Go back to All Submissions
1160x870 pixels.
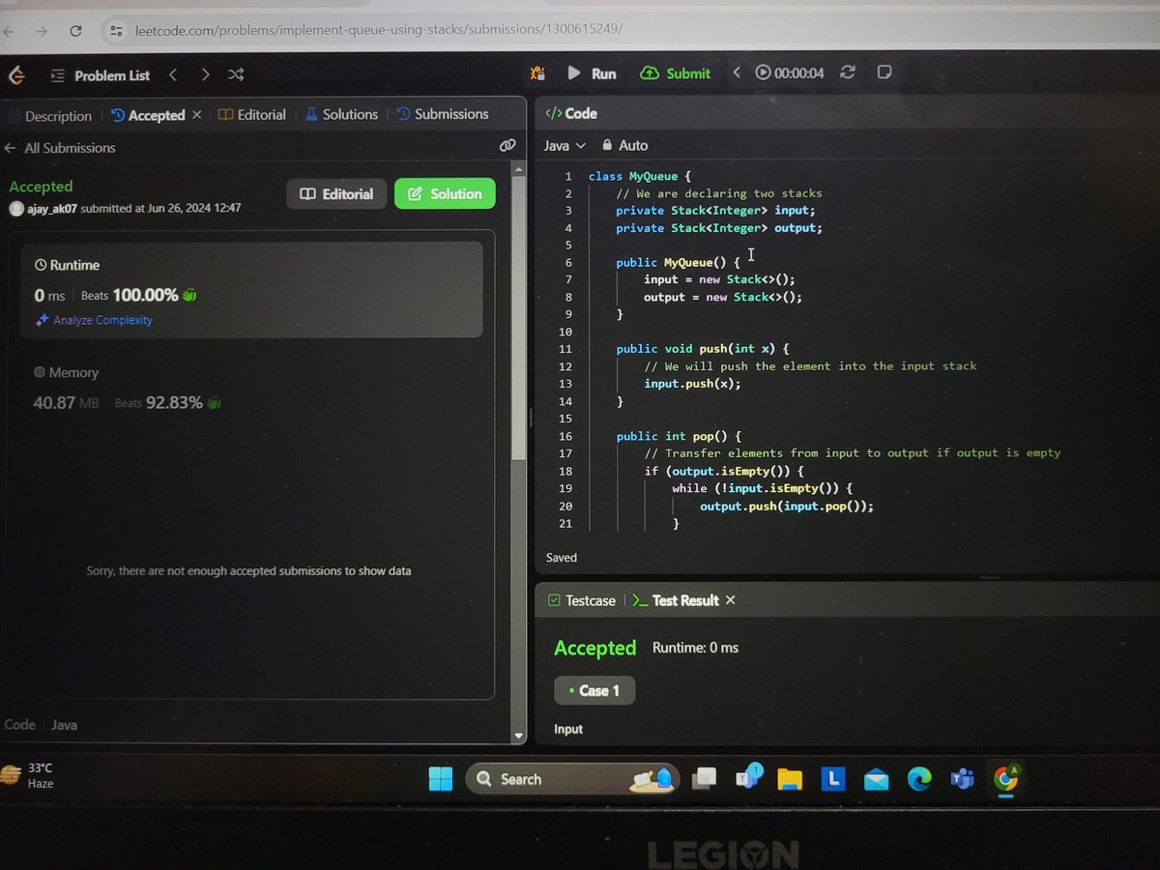[60, 148]
